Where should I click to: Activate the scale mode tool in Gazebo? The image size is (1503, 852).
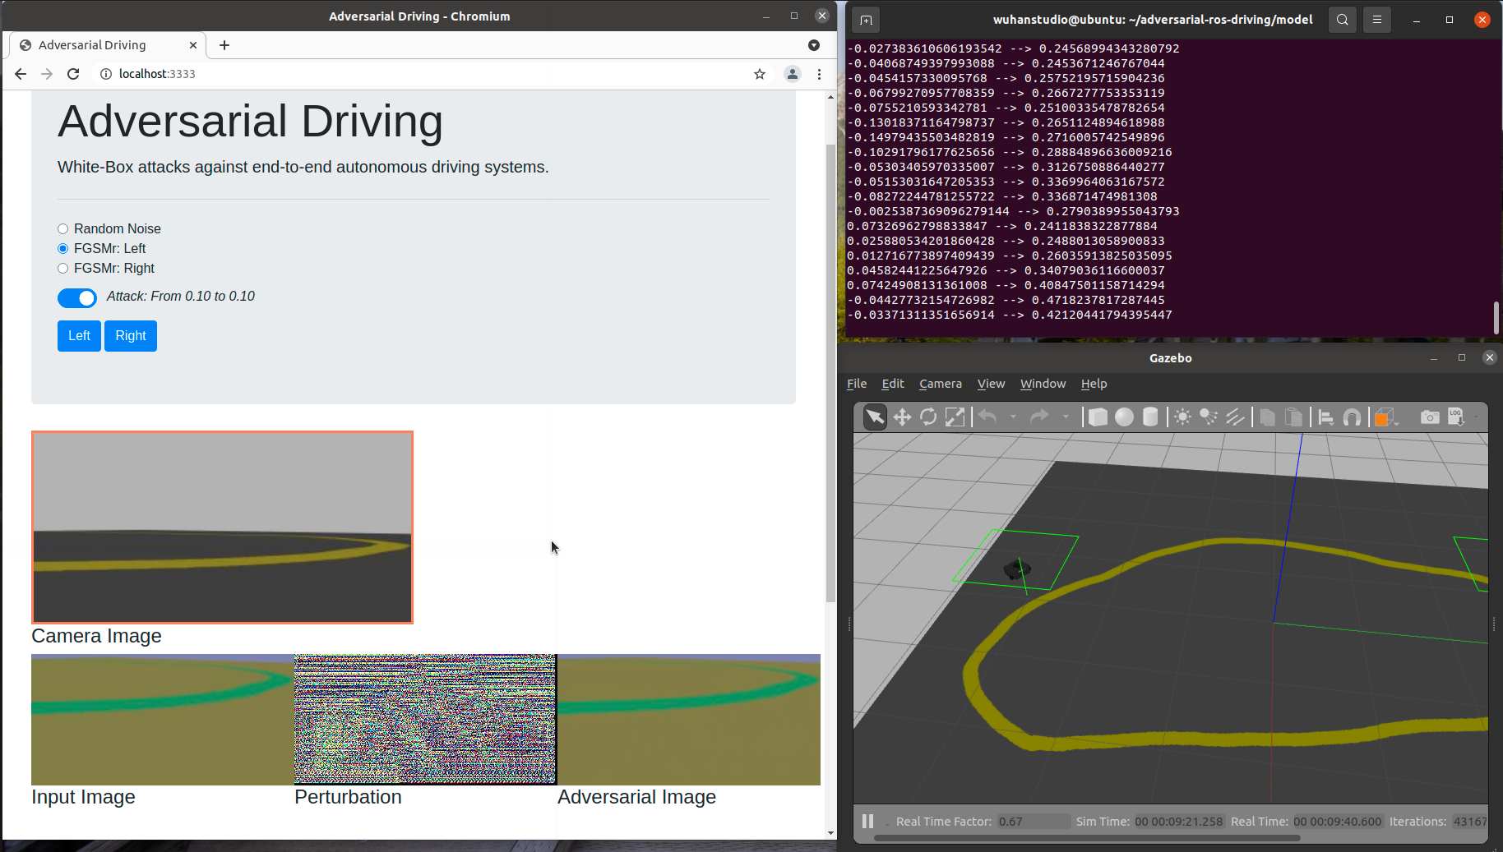click(955, 417)
